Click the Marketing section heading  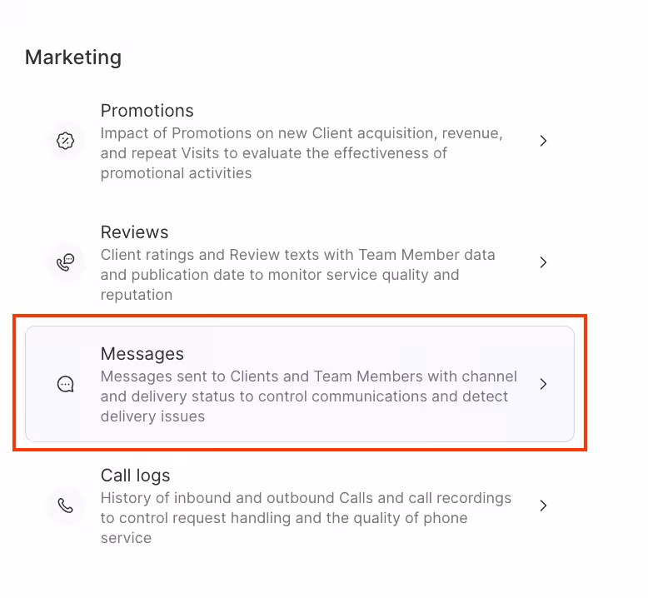tap(73, 57)
